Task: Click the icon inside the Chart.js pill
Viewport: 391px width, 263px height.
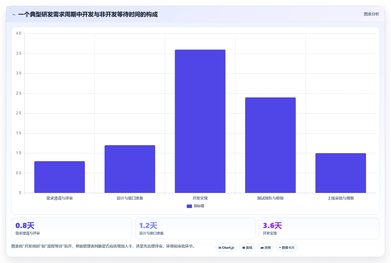Action: 220,248
